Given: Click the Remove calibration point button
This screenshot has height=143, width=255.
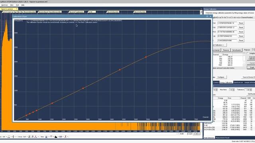Looking at the screenshot, I should pos(226,50).
